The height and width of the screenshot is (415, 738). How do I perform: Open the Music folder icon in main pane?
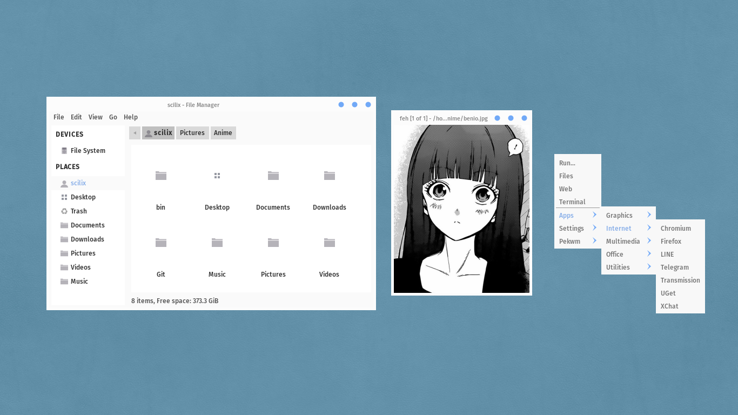click(217, 243)
